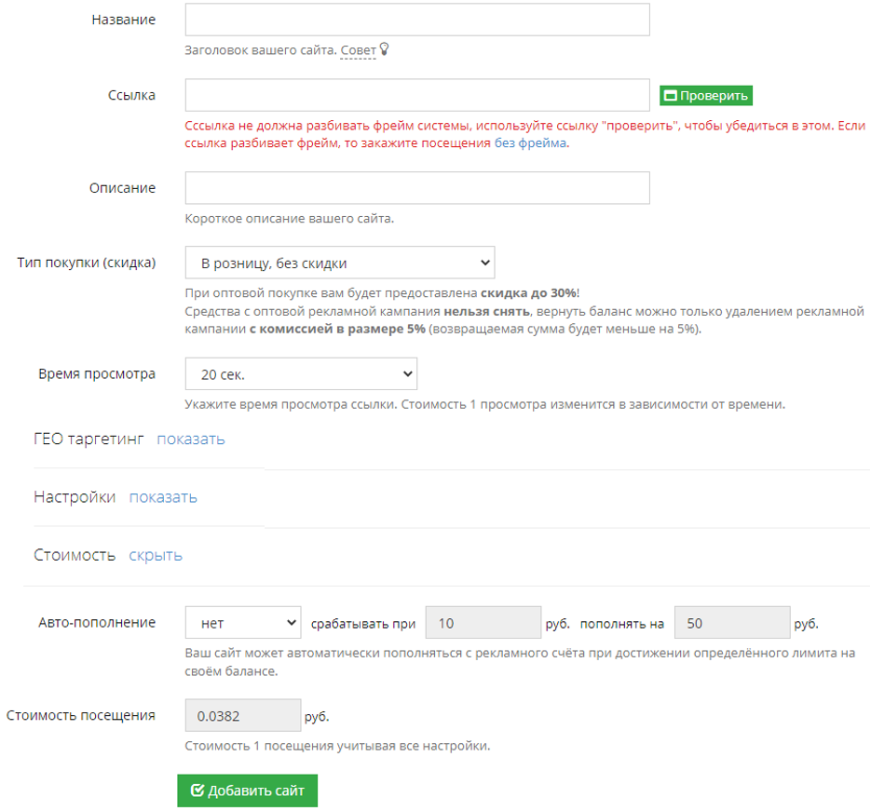Click the lightbulb tip icon near Совет
The width and height of the screenshot is (871, 811).
384,48
